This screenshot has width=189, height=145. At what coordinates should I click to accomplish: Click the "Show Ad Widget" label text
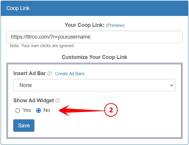(34, 100)
